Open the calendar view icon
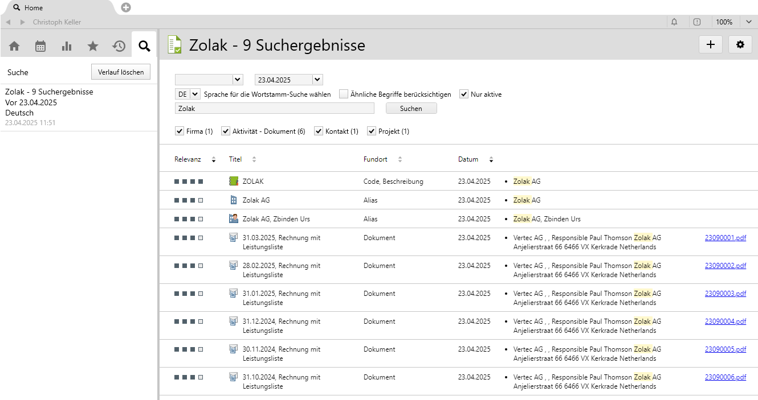Image resolution: width=758 pixels, height=400 pixels. [x=40, y=47]
